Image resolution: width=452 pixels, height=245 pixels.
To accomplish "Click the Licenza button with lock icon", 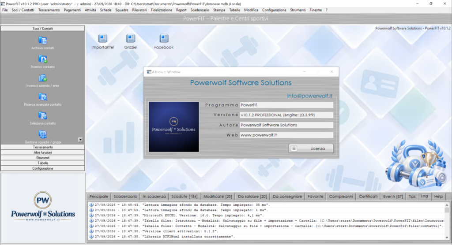I will point(311,148).
